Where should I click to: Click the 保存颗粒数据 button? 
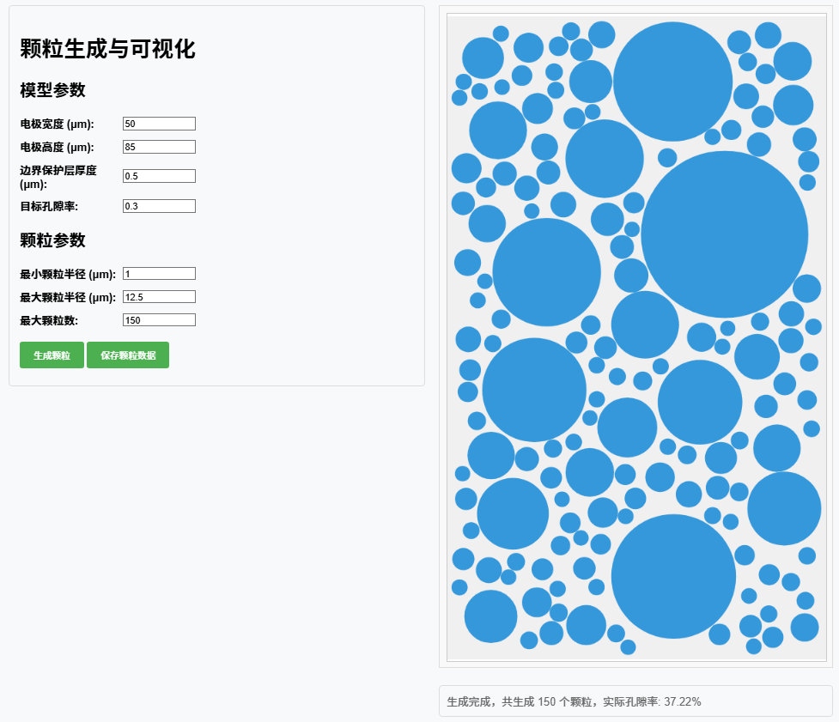point(128,355)
